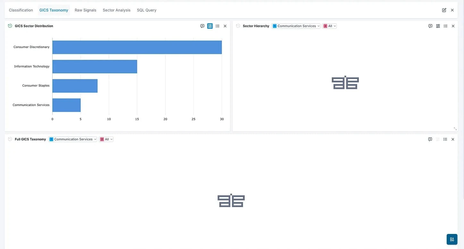Viewport: 464px width, 249px height.
Task: Open the Communication Services filter on Sector Hierarchy
Action: (296, 26)
